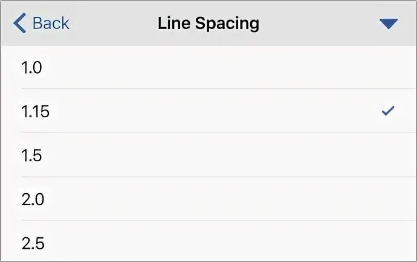Collapse the panel with the blue triangle
The height and width of the screenshot is (262, 417).
click(389, 24)
